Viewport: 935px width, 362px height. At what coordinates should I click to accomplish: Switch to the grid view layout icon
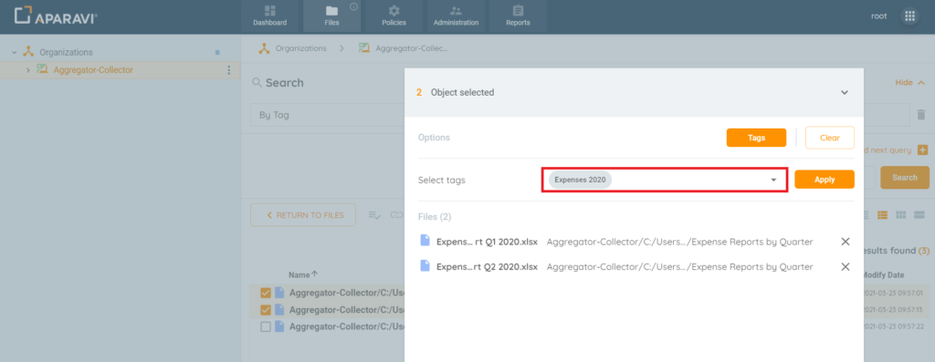coord(901,214)
